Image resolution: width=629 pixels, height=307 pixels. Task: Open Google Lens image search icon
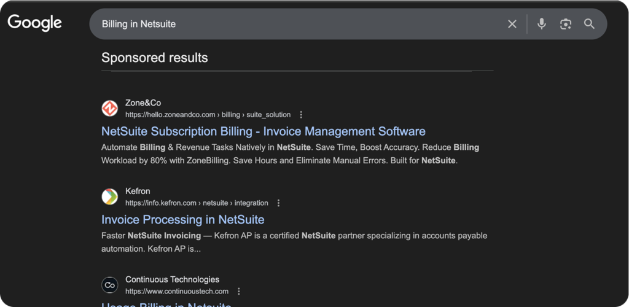[x=566, y=24]
